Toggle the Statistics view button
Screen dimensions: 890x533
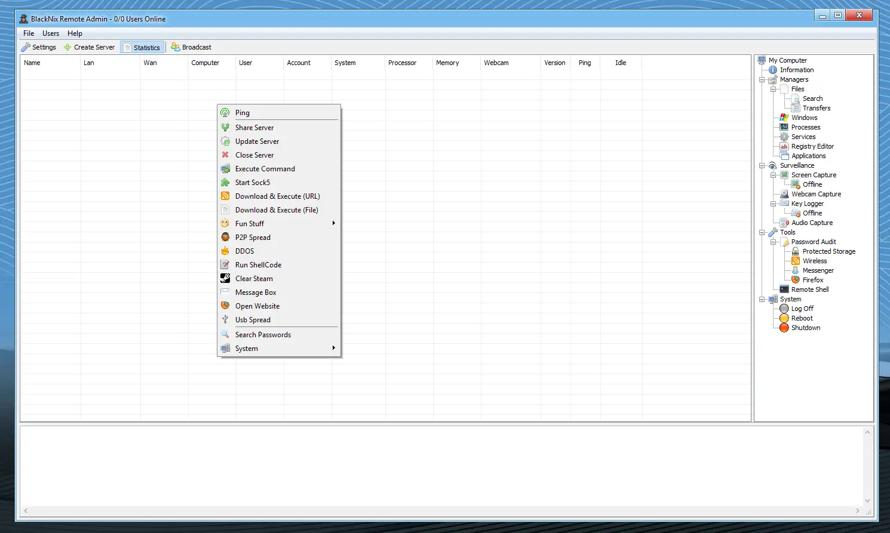(x=142, y=47)
